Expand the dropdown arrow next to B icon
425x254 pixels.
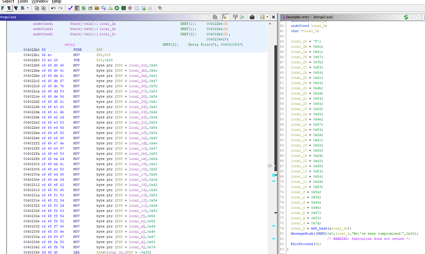[28, 8]
